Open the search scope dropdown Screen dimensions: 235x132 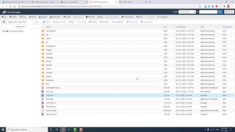(187, 12)
